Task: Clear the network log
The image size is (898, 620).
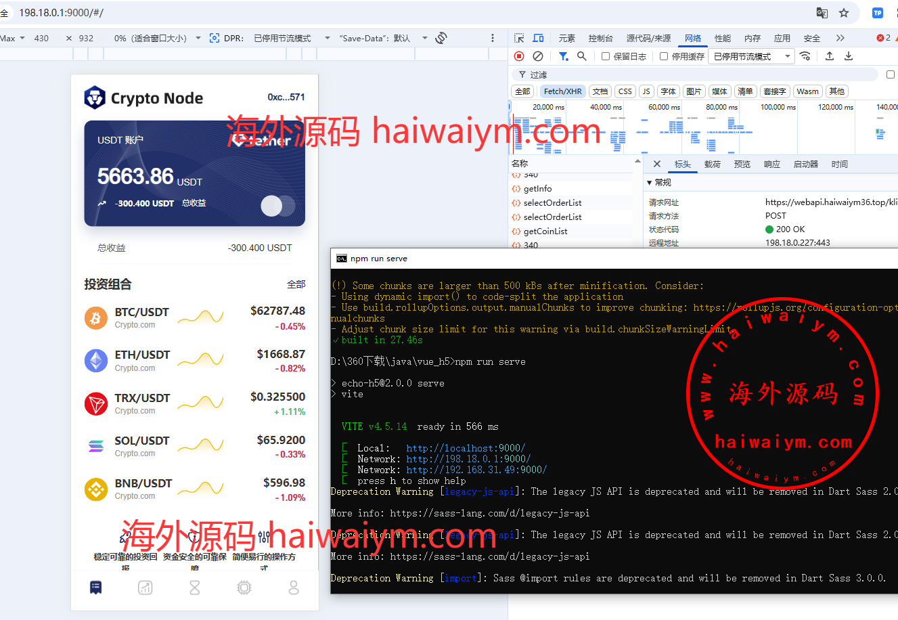Action: pyautogui.click(x=538, y=56)
